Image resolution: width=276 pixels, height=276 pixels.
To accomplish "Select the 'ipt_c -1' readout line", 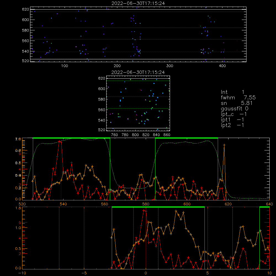I will pyautogui.click(x=234, y=114).
